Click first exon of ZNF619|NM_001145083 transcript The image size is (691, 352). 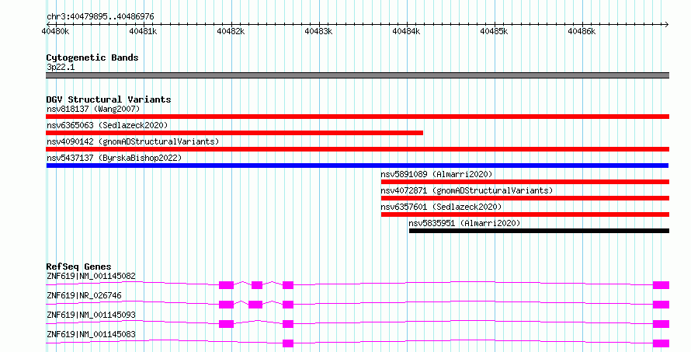pyautogui.click(x=288, y=343)
